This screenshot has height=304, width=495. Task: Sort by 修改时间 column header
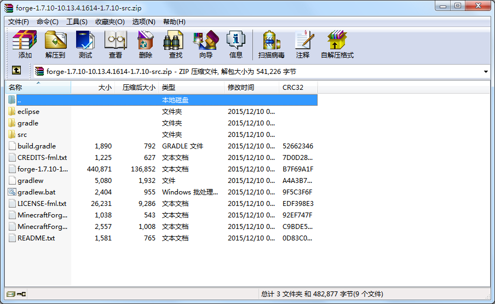(x=251, y=88)
